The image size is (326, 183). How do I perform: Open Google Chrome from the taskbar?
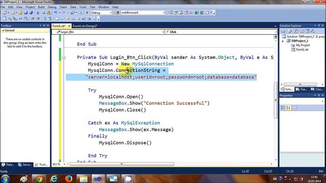[x=39, y=178]
